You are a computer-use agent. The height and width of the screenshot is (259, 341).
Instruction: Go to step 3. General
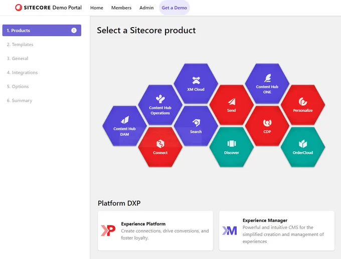(x=18, y=59)
